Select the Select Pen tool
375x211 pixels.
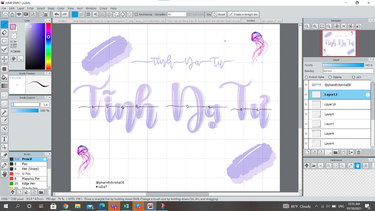click(4, 121)
